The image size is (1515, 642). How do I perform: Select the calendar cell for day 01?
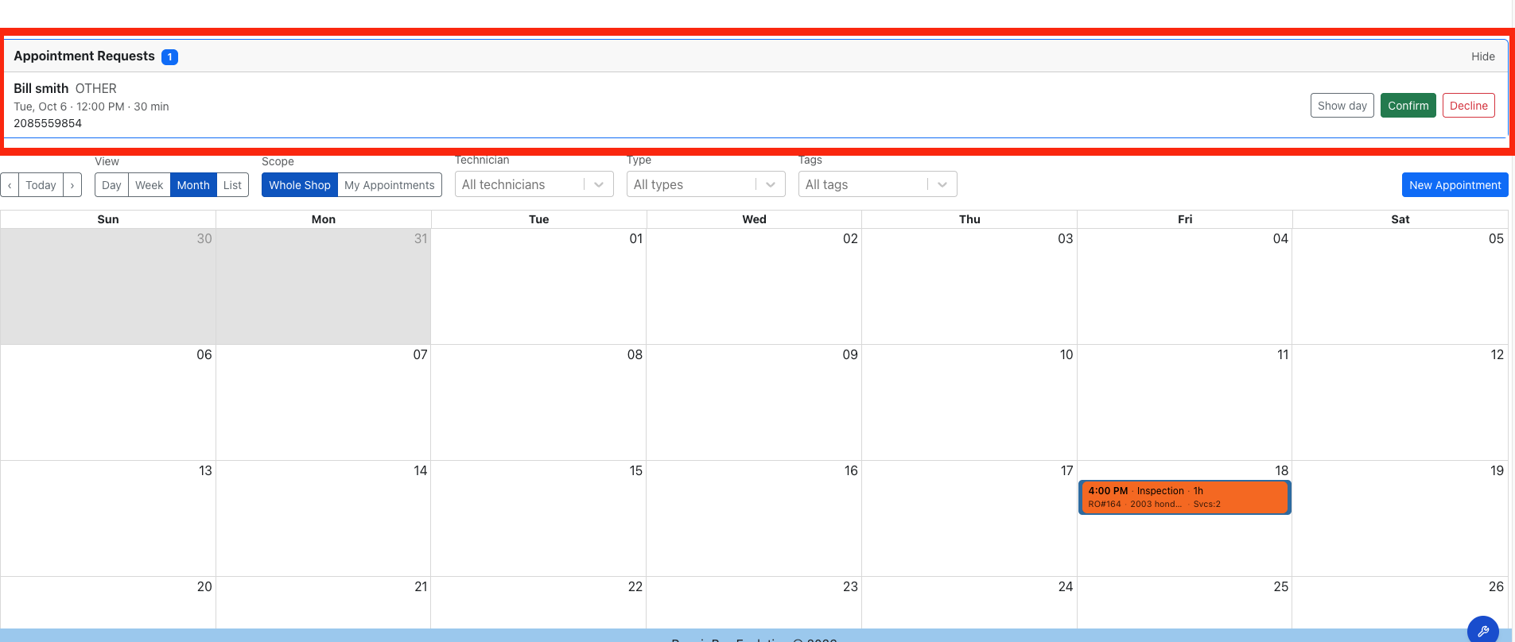(x=538, y=286)
